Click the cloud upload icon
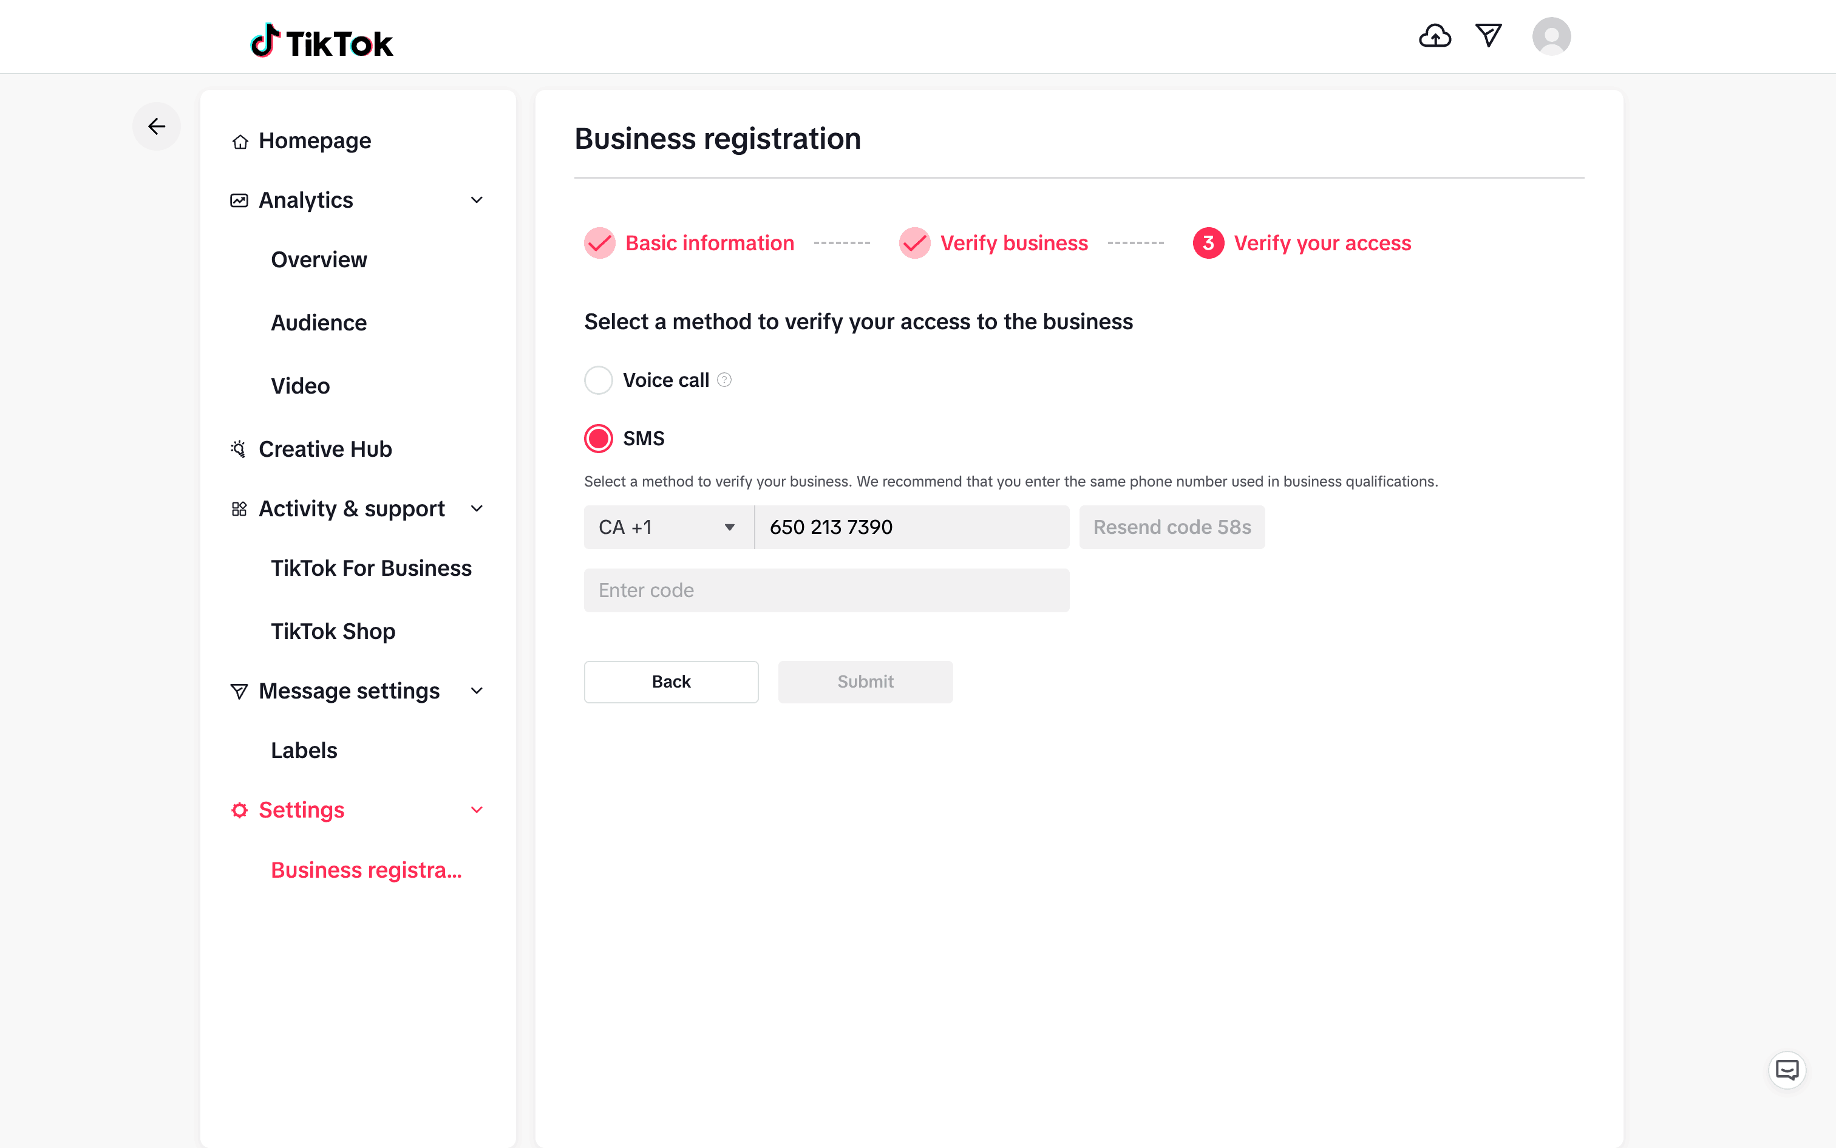 pos(1435,36)
